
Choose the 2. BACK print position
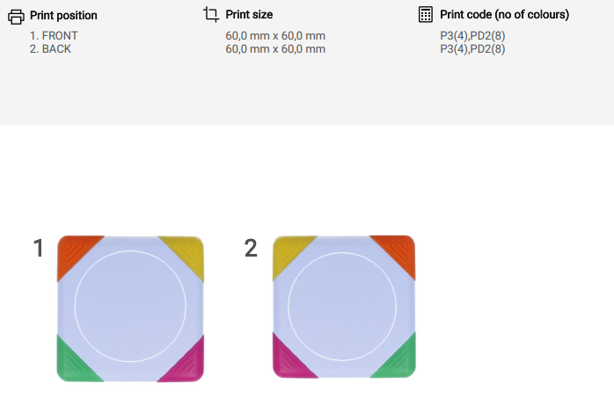(50, 49)
